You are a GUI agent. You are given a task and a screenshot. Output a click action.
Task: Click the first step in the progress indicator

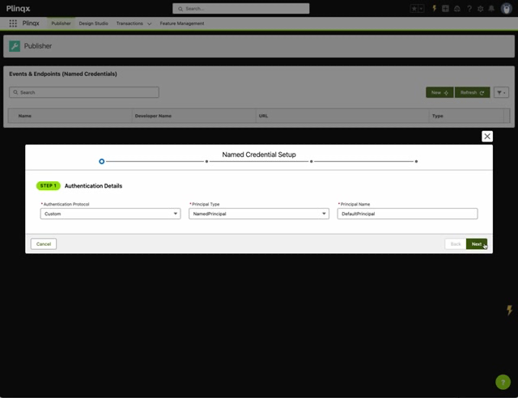click(x=102, y=162)
